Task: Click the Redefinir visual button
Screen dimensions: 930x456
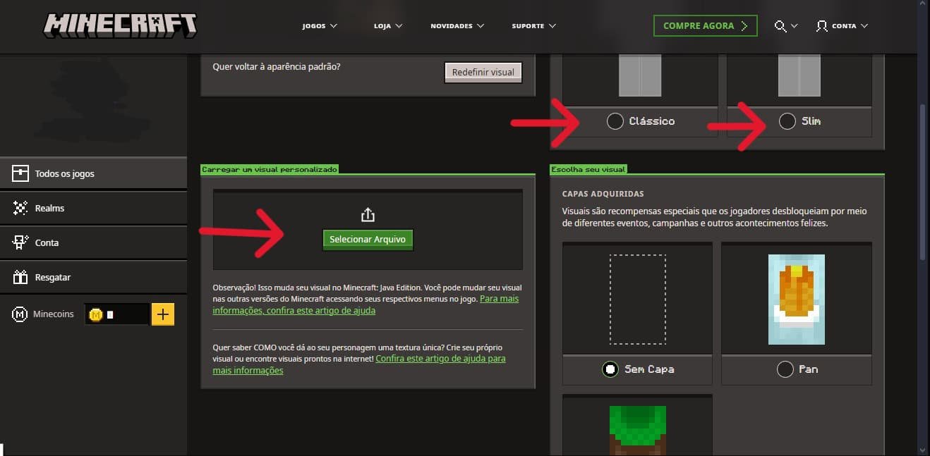Action: click(x=483, y=72)
